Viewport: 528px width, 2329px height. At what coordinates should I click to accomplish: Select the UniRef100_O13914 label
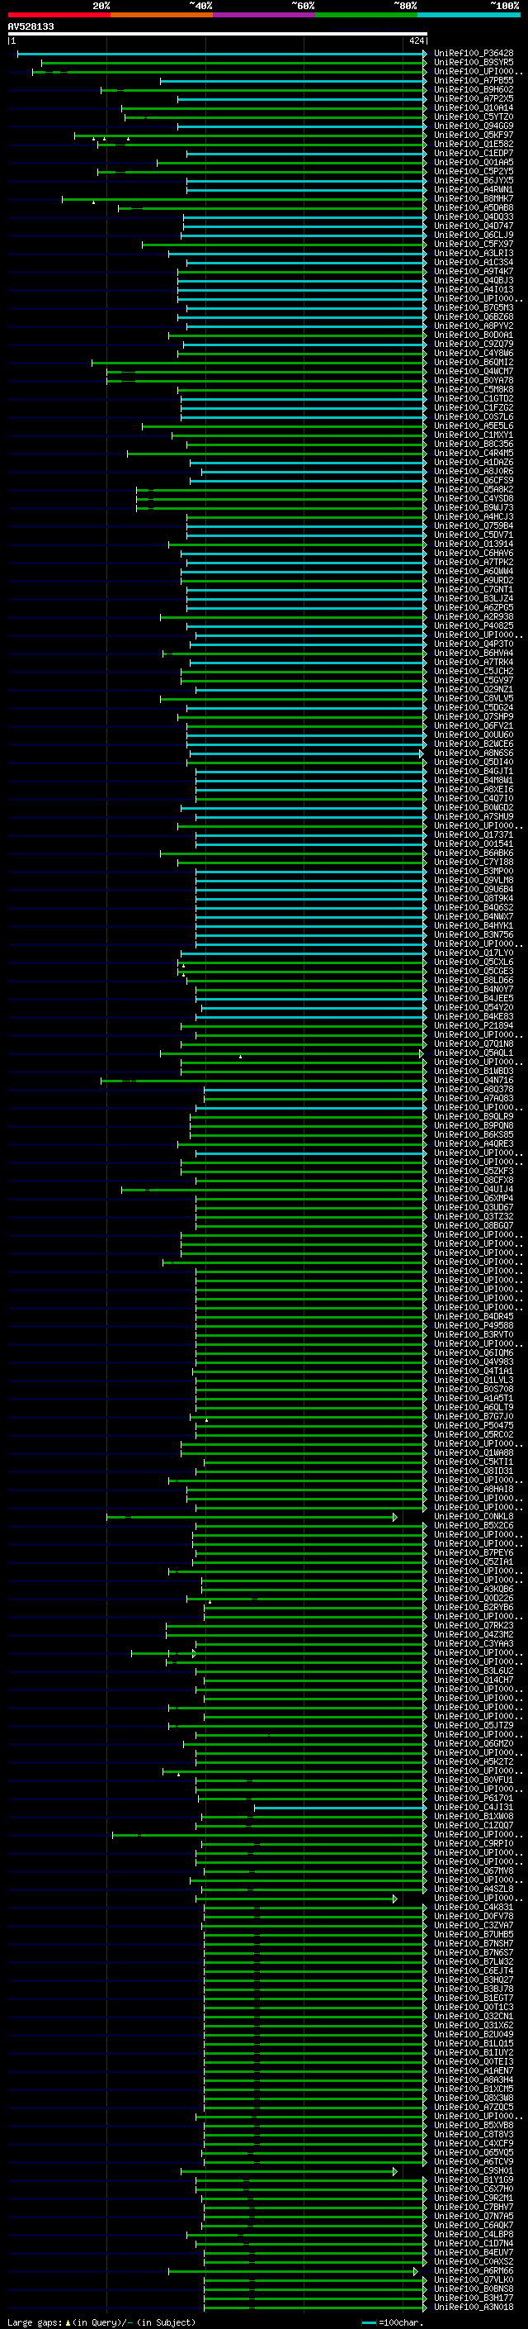[x=474, y=544]
